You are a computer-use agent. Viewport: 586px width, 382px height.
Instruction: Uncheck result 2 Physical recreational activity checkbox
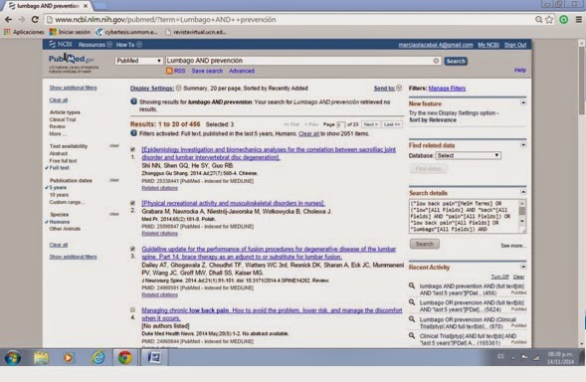click(x=132, y=203)
